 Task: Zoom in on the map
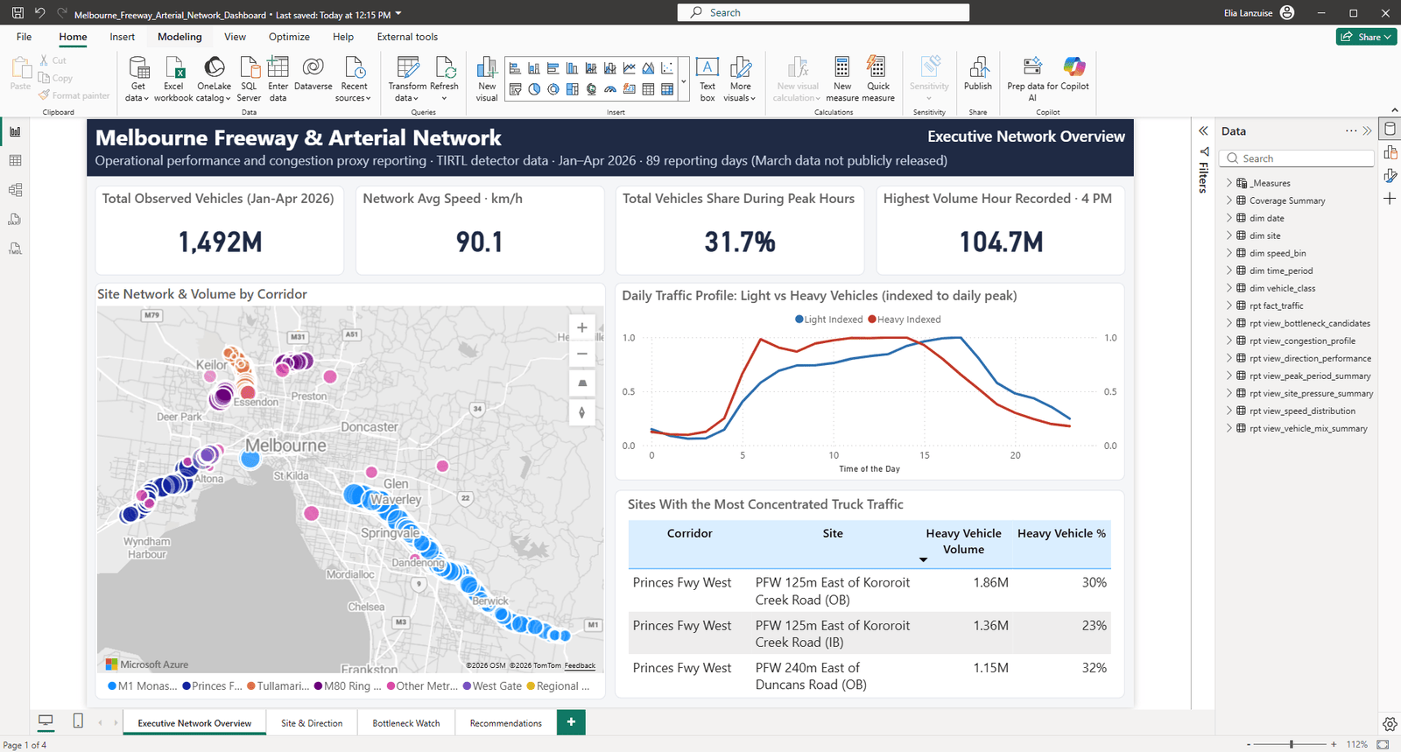click(582, 327)
